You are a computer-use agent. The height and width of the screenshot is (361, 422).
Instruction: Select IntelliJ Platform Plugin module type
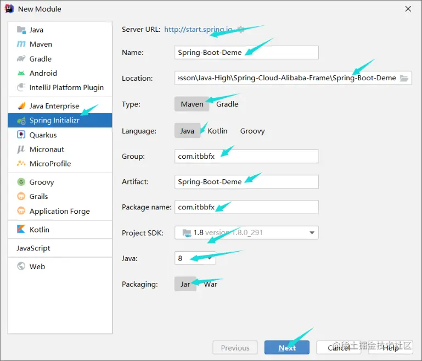pyautogui.click(x=60, y=87)
